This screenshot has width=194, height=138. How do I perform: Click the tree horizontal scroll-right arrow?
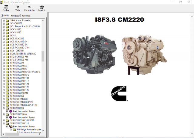(40, 134)
